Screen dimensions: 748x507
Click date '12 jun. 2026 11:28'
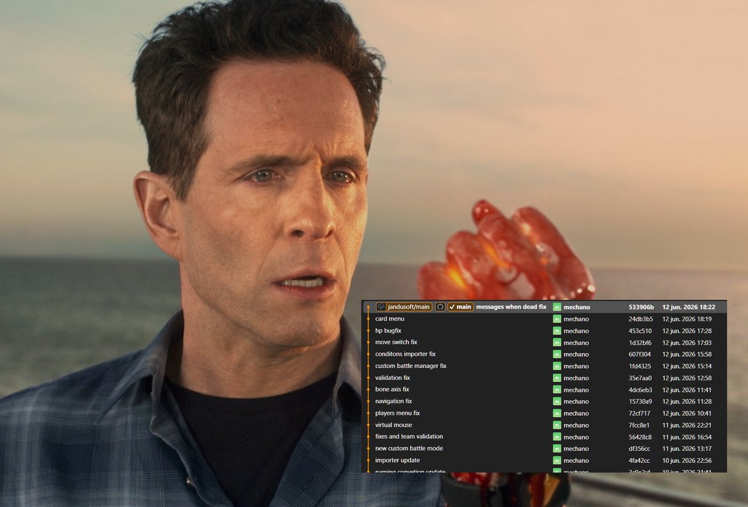687,402
